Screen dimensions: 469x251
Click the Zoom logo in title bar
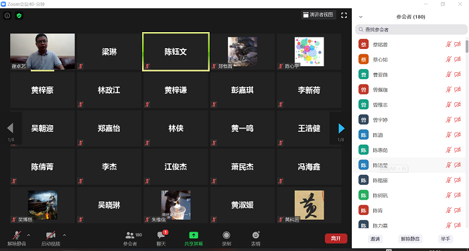click(3, 4)
